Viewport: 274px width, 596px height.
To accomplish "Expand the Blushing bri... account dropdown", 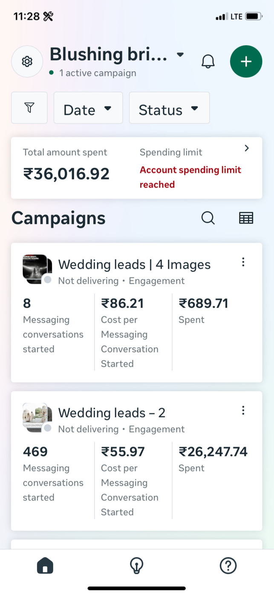I will click(x=180, y=55).
